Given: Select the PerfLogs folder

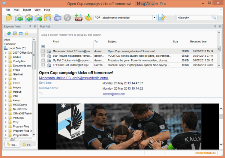Looking at the screenshot, I should point(18,118).
